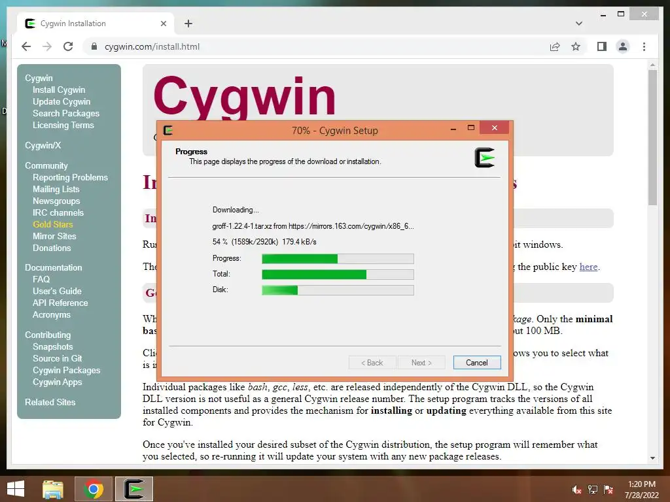This screenshot has height=502, width=670.
Task: Open Cygwin/X sidebar link
Action: click(43, 146)
